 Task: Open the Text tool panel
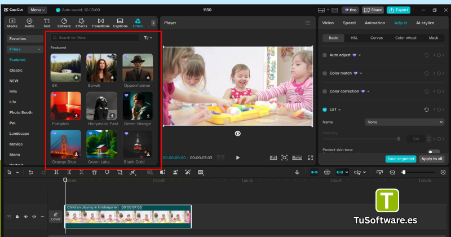click(47, 23)
